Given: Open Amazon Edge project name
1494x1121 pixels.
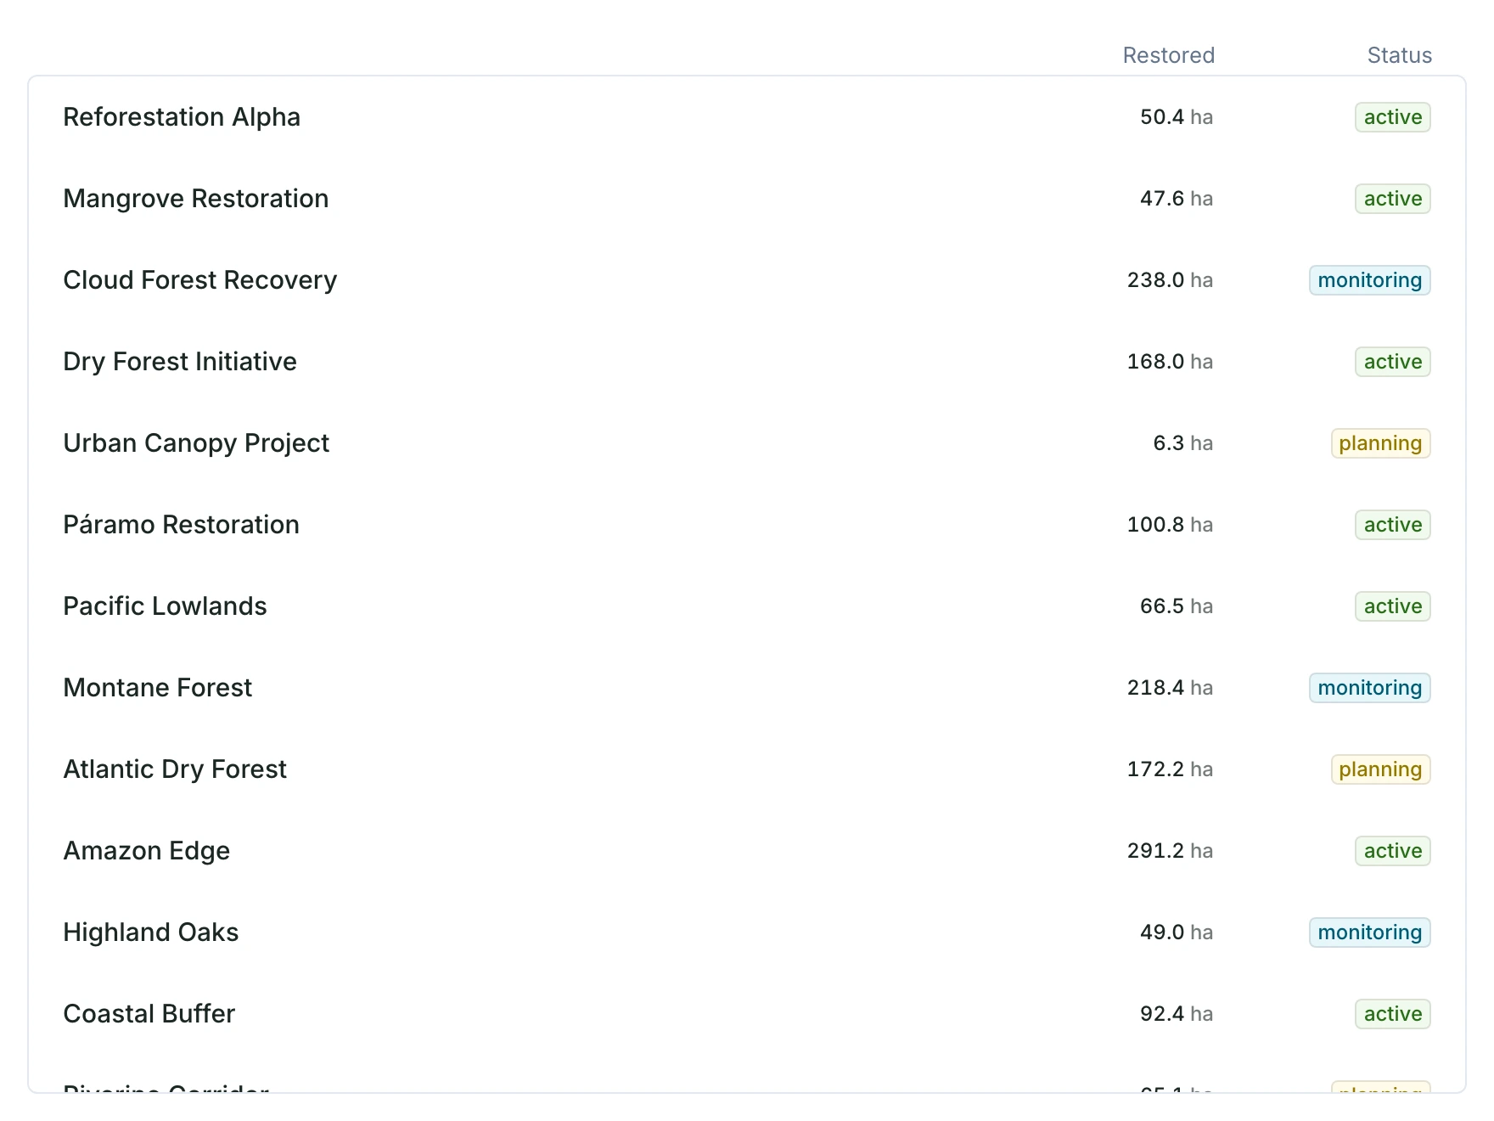Looking at the screenshot, I should (x=147, y=851).
